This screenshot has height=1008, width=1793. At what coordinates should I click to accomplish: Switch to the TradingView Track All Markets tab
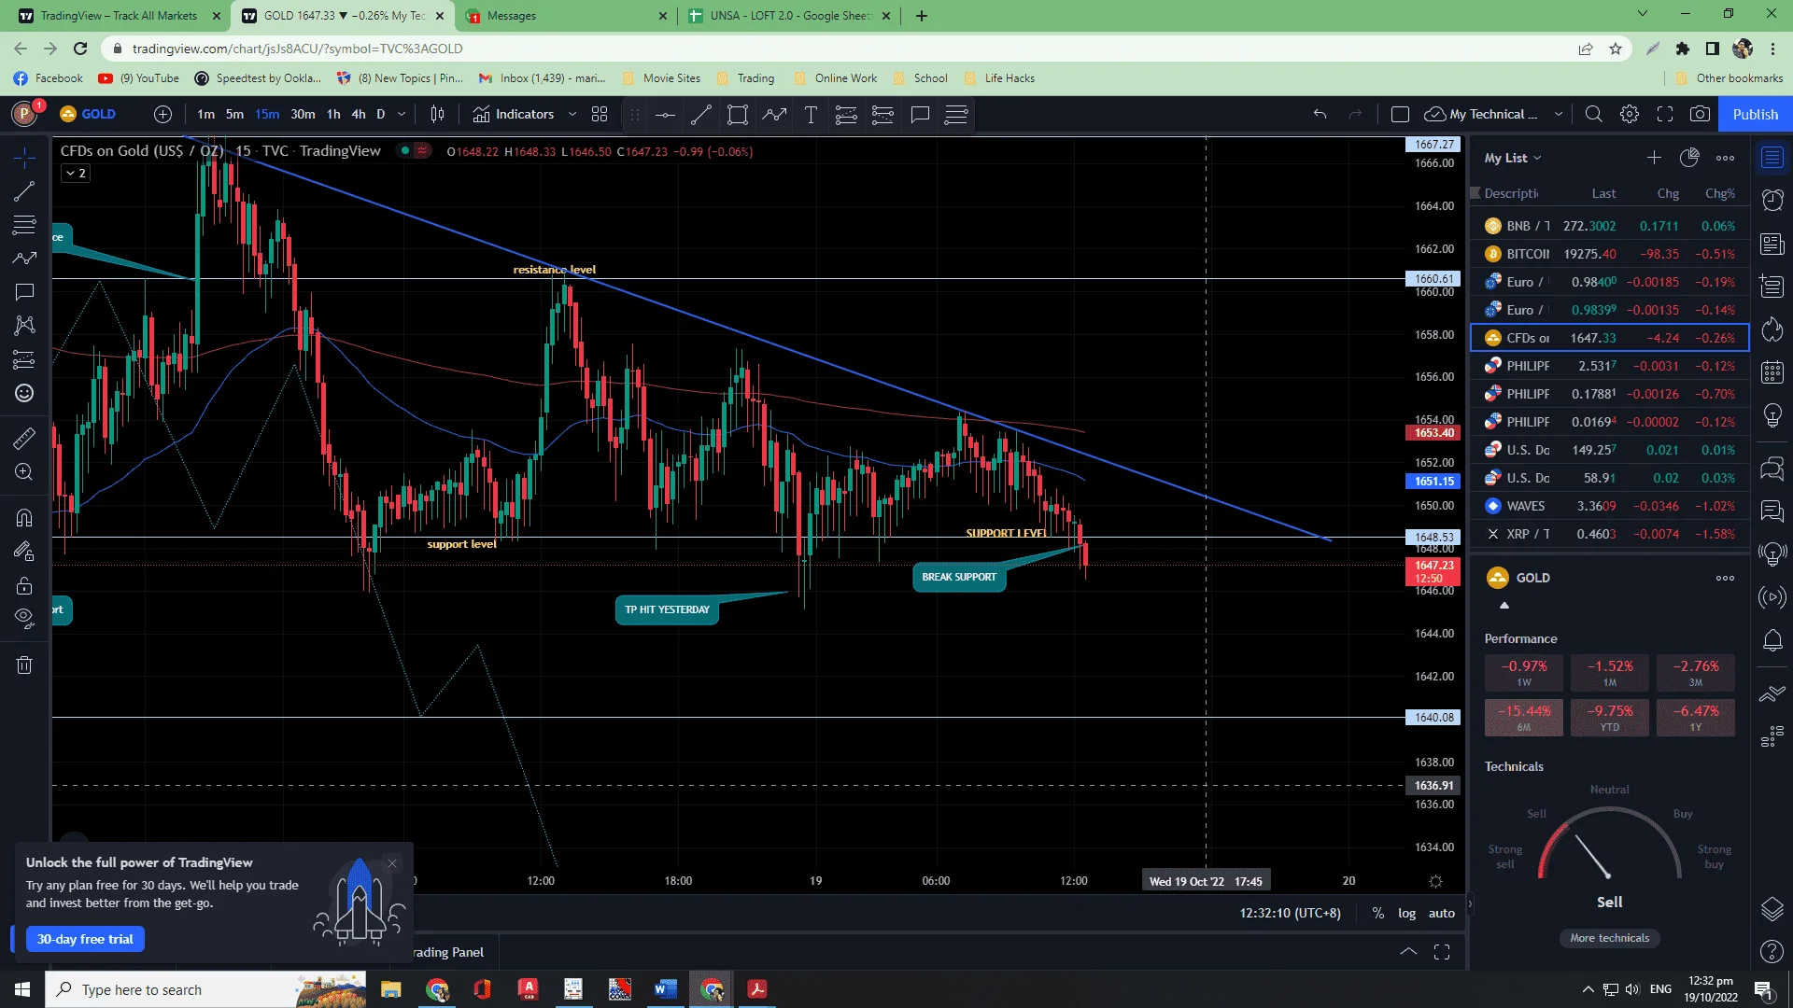point(119,16)
